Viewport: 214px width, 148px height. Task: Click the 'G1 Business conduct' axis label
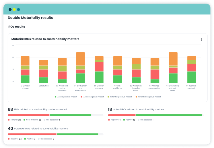pos(191,87)
